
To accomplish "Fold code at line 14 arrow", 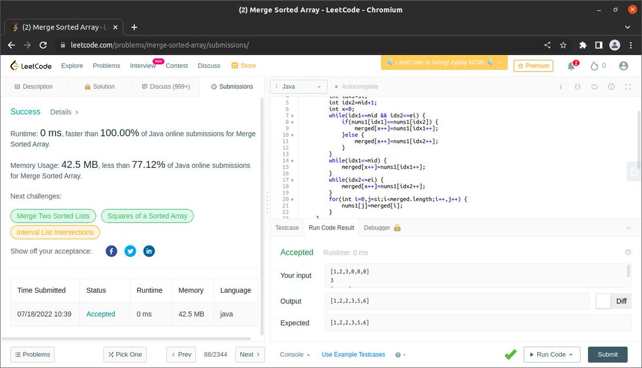I will tap(292, 160).
